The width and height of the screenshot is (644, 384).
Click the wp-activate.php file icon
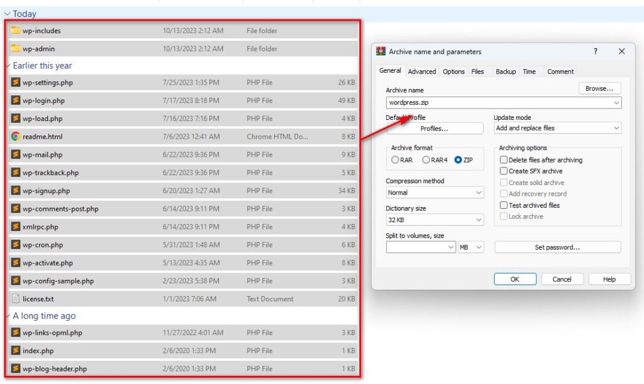click(16, 263)
